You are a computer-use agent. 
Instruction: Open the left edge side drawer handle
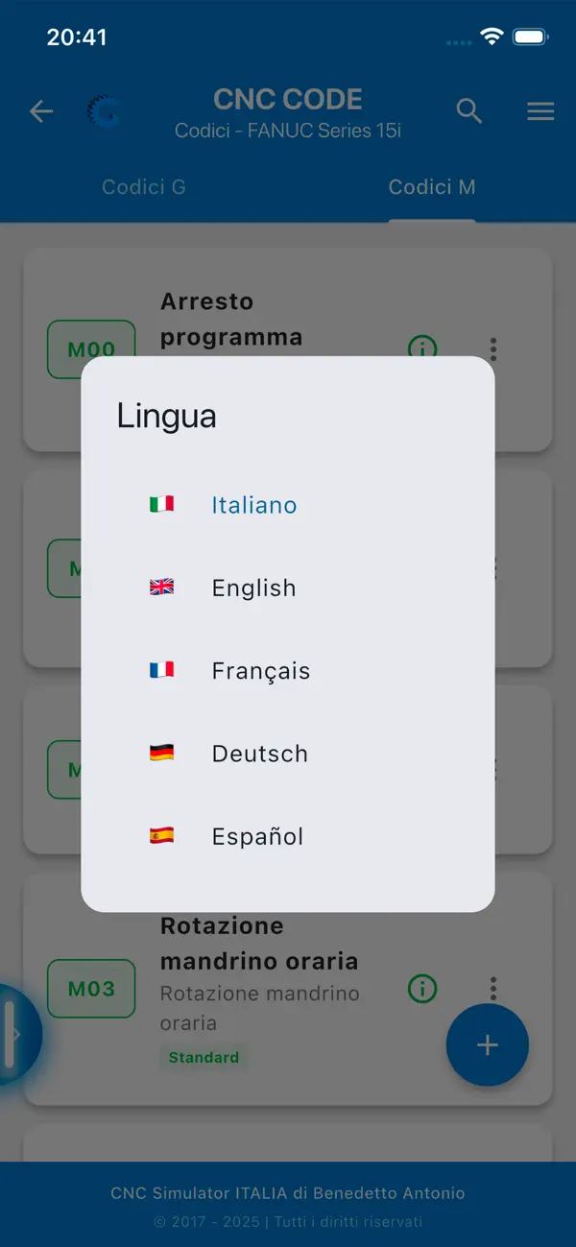pyautogui.click(x=14, y=1034)
